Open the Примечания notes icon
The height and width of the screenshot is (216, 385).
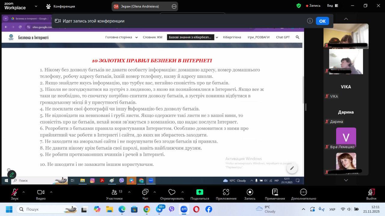pos(275,192)
